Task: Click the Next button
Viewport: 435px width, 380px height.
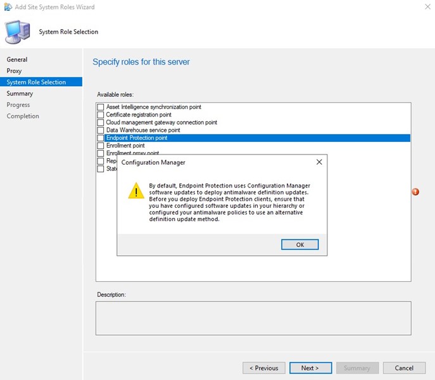Action: point(310,368)
